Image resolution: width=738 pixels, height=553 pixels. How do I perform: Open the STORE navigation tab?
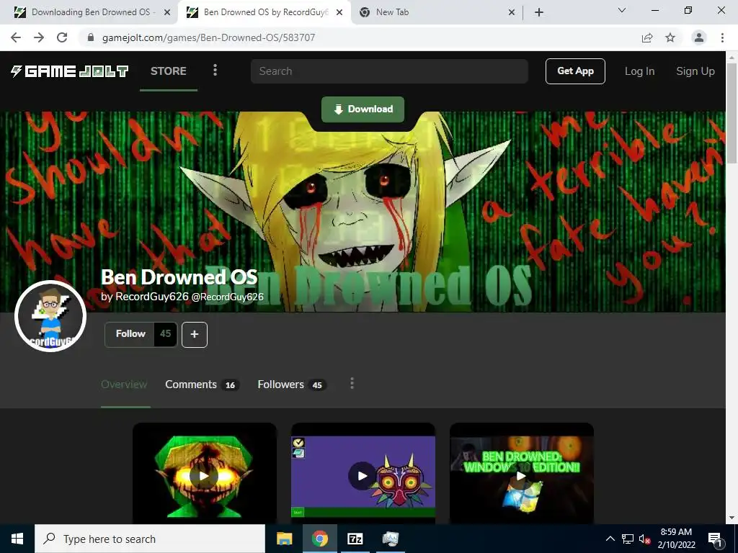point(169,71)
